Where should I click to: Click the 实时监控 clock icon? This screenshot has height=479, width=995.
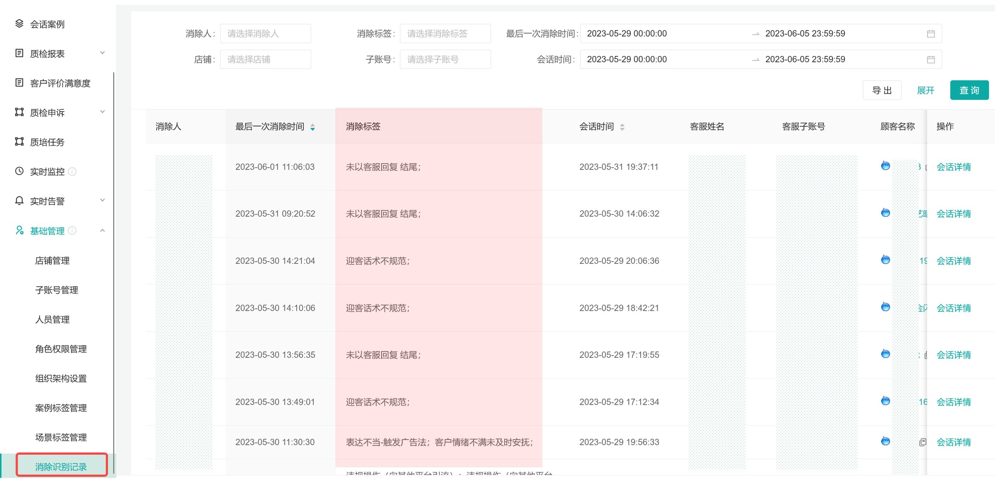coord(19,171)
